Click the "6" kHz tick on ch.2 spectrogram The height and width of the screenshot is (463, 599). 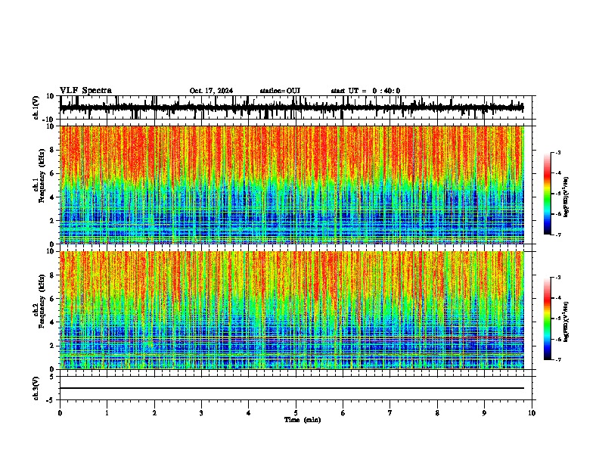tap(52, 299)
